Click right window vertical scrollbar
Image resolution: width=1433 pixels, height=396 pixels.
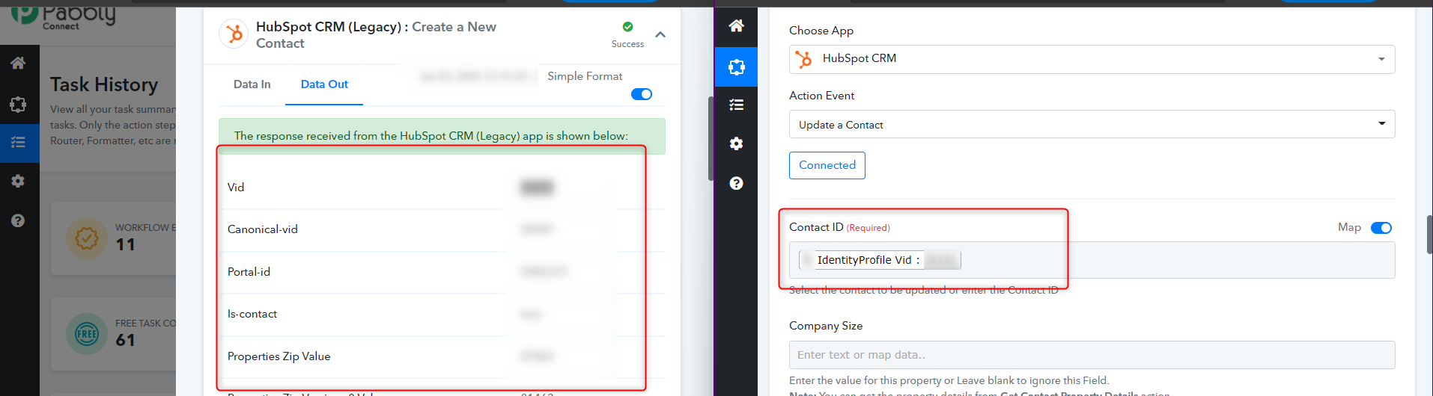pos(1429,235)
